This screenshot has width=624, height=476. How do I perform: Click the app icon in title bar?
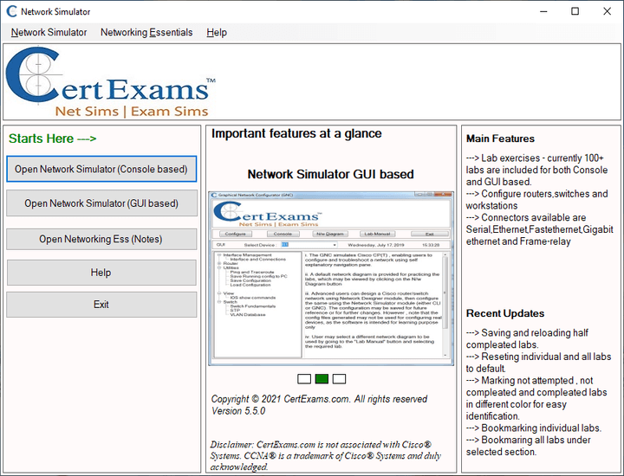pos(11,11)
